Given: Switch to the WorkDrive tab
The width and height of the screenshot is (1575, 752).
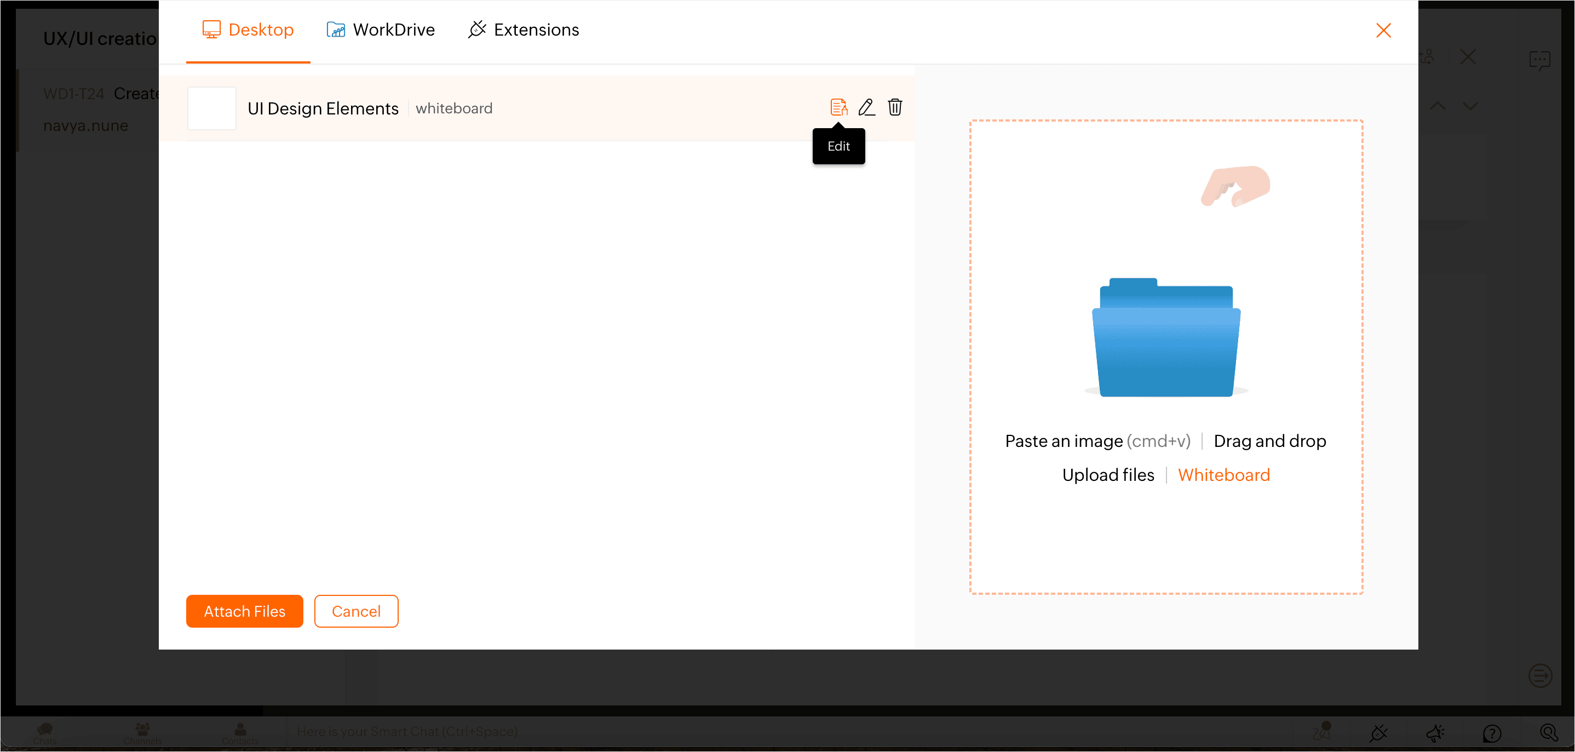Looking at the screenshot, I should pos(381,30).
